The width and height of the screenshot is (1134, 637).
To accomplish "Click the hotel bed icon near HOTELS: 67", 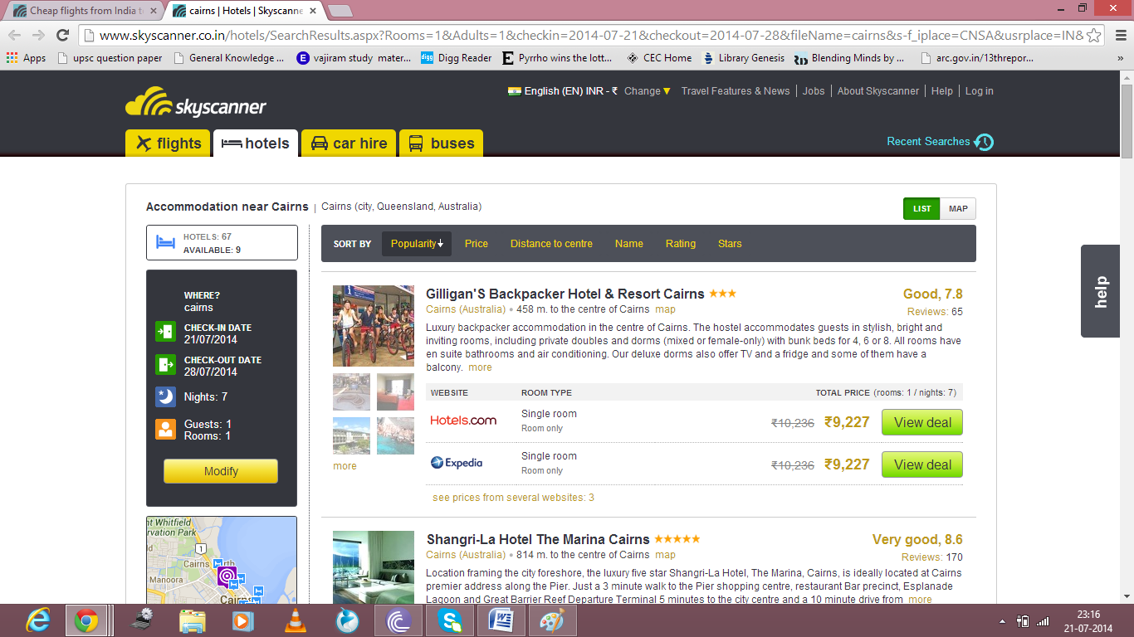I will tap(166, 243).
